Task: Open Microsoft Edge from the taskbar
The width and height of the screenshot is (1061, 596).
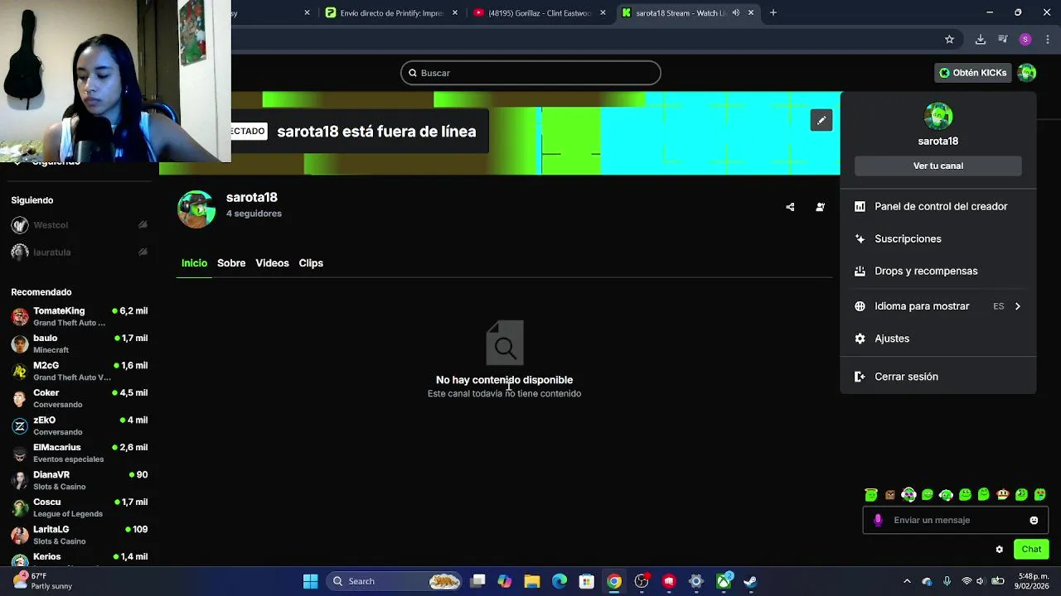Action: click(x=560, y=581)
